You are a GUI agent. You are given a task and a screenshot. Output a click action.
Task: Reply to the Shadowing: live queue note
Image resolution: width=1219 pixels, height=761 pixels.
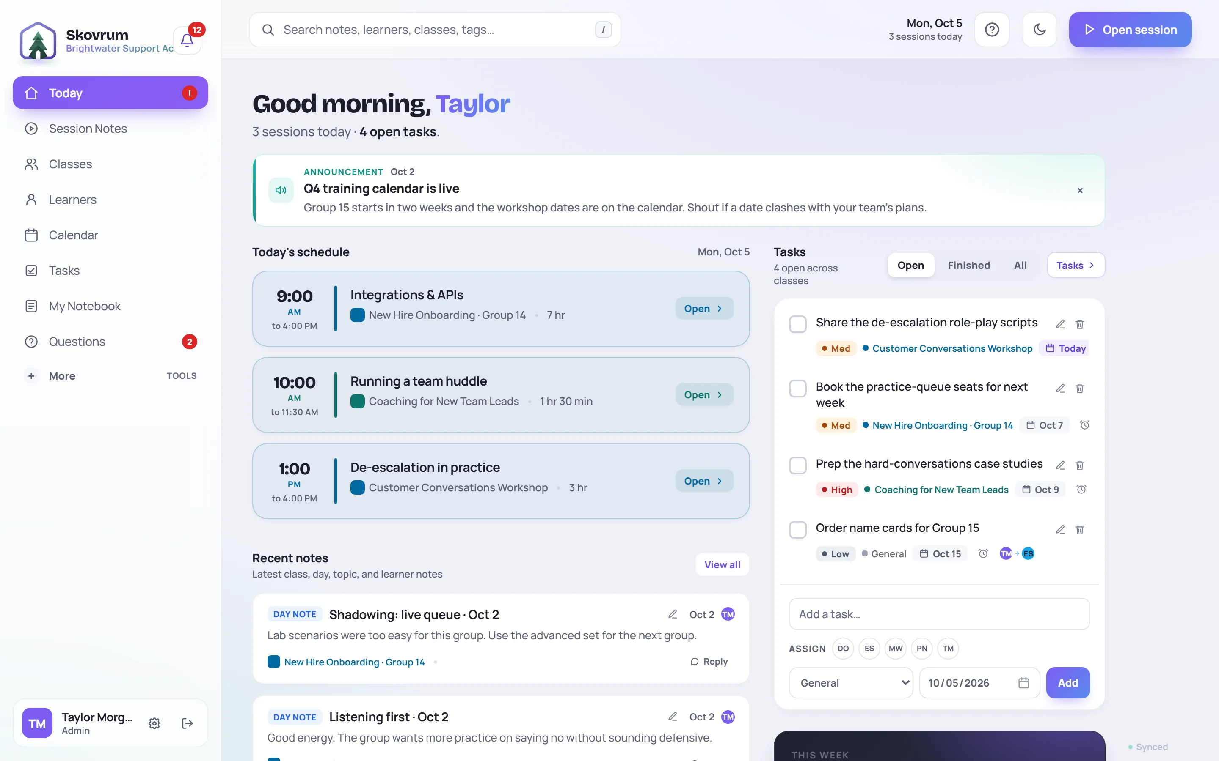pyautogui.click(x=709, y=661)
